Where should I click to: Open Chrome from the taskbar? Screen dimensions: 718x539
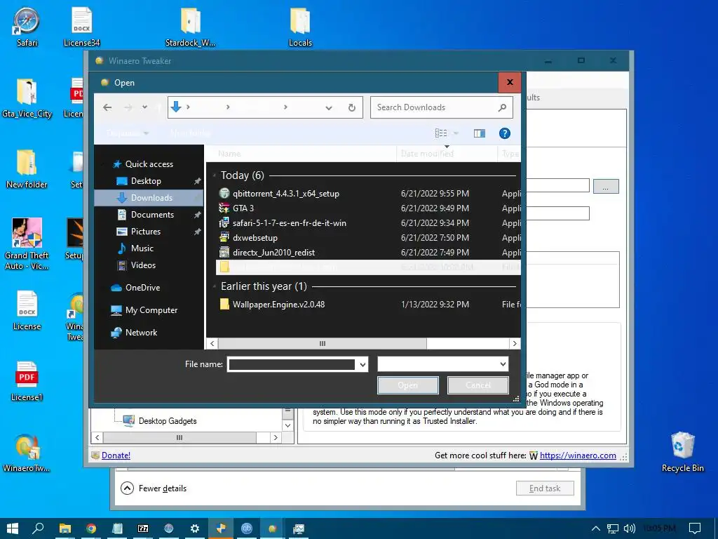click(x=91, y=528)
